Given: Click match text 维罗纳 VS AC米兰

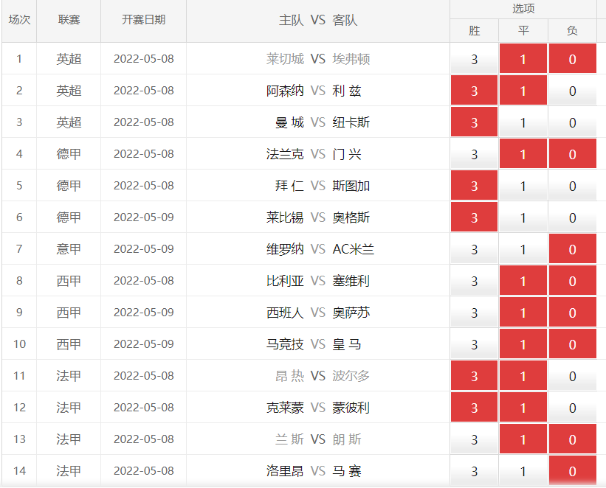Looking at the screenshot, I should pos(320,249).
